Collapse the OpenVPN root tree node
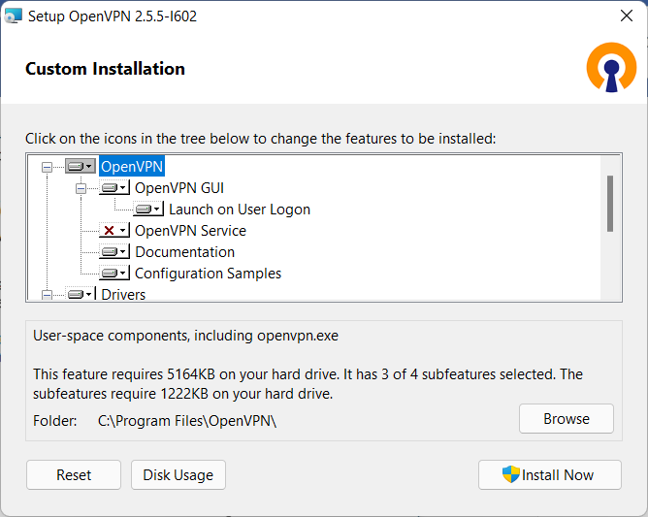This screenshot has width=648, height=517. (x=47, y=167)
